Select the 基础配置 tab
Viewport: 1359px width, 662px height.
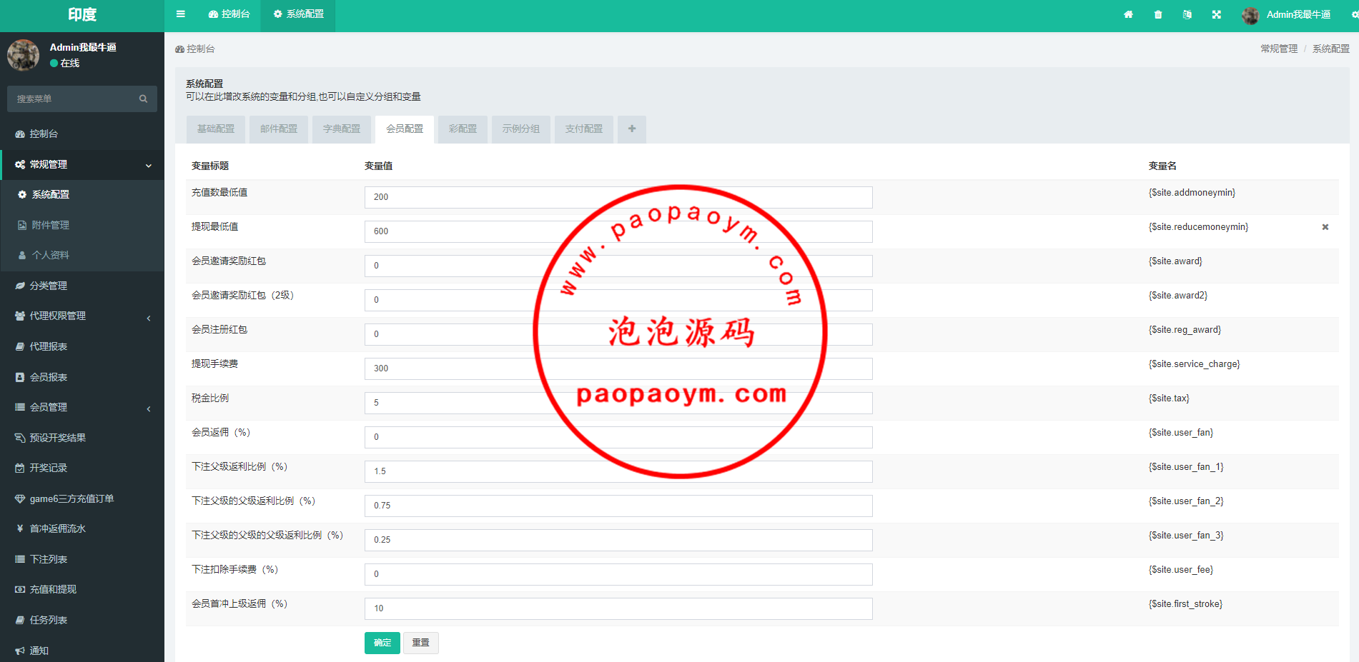216,129
